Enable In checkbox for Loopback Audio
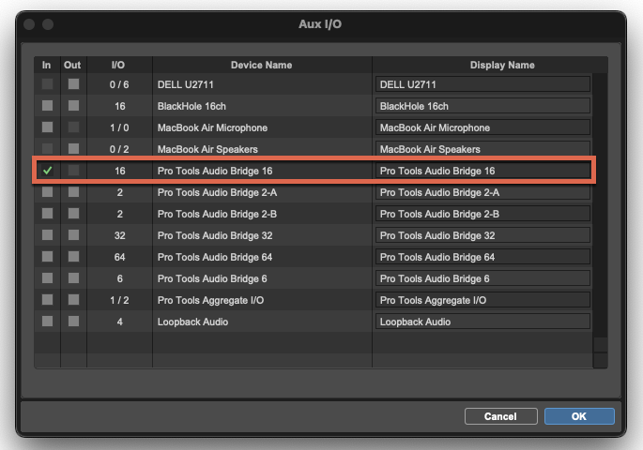Viewport: 643px width, 450px height. (x=48, y=321)
